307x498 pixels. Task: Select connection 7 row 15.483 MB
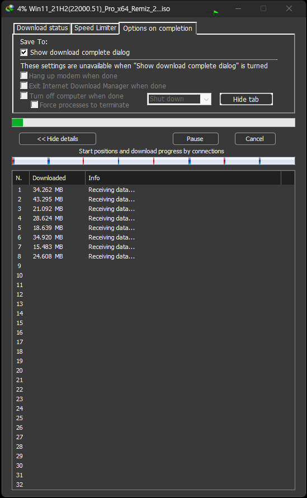[153, 247]
